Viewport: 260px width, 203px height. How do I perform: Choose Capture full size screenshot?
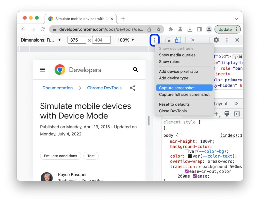(x=184, y=95)
